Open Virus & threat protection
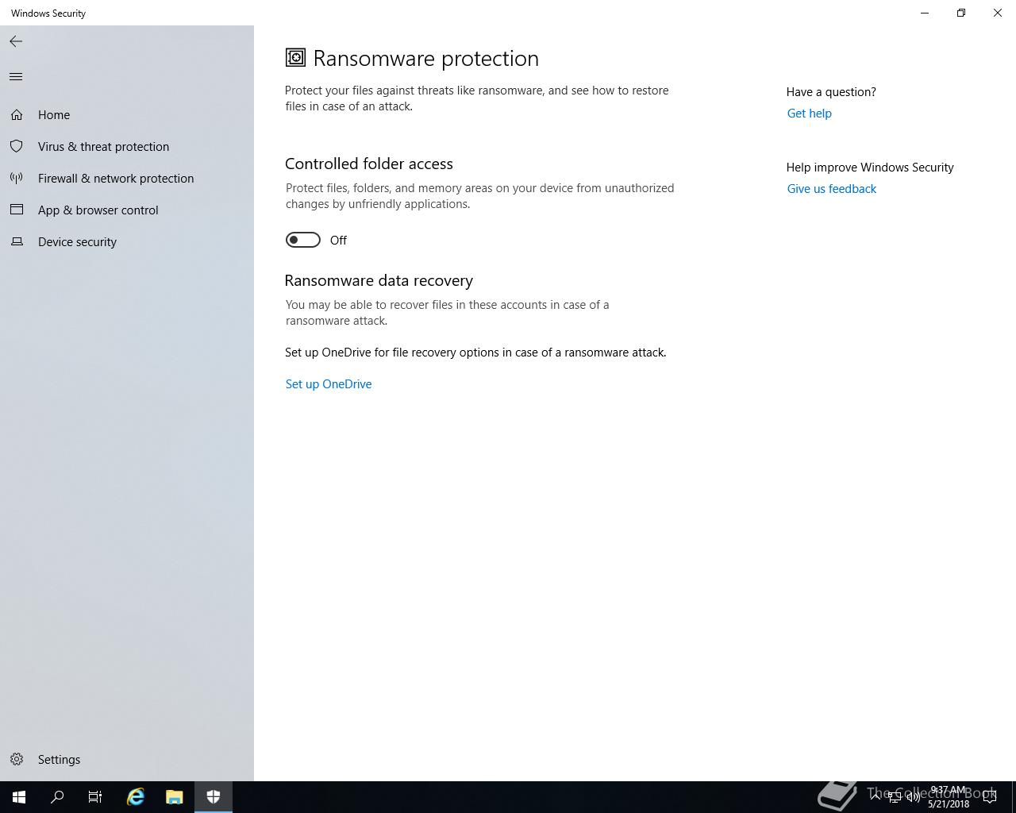This screenshot has width=1016, height=813. pos(127,147)
